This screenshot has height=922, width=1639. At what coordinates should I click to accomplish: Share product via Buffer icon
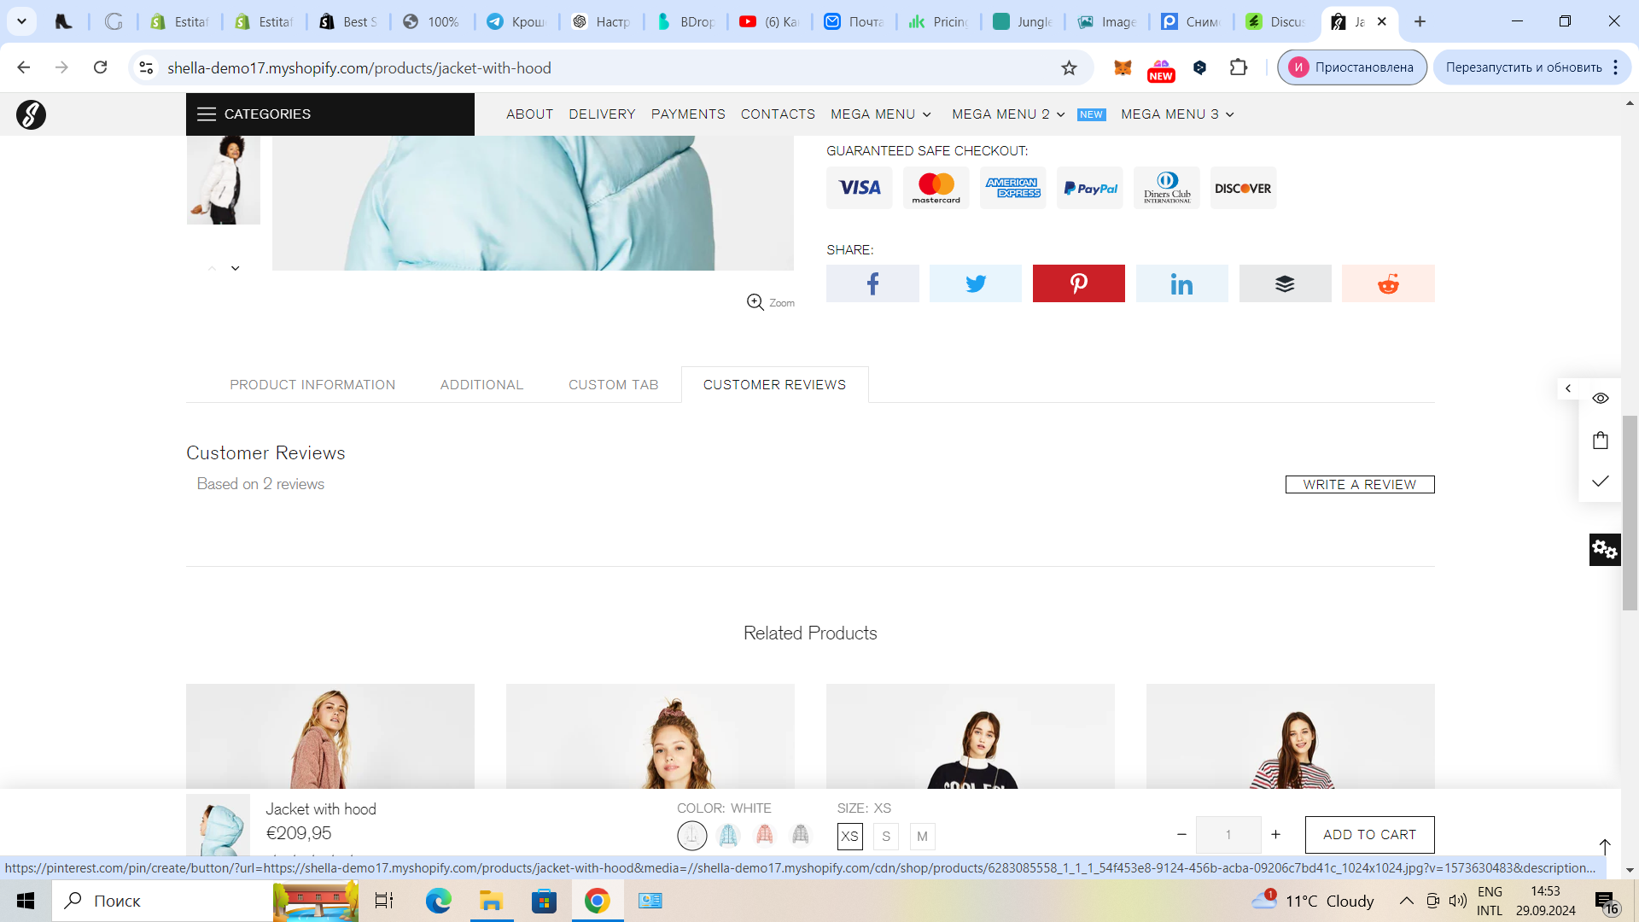point(1285,283)
